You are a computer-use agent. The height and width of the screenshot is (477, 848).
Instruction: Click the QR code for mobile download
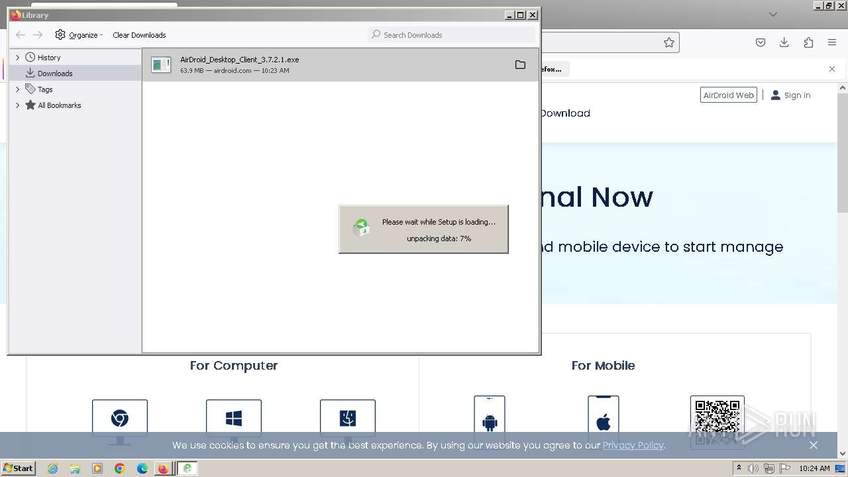pos(717,422)
